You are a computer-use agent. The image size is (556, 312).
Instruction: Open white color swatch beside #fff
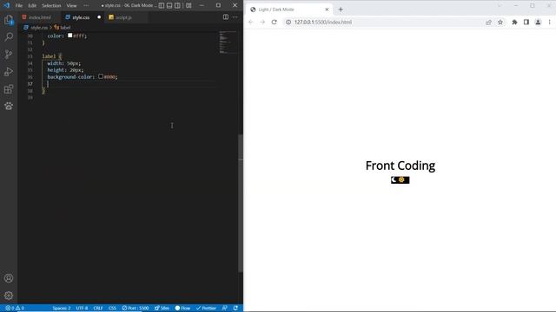click(69, 36)
